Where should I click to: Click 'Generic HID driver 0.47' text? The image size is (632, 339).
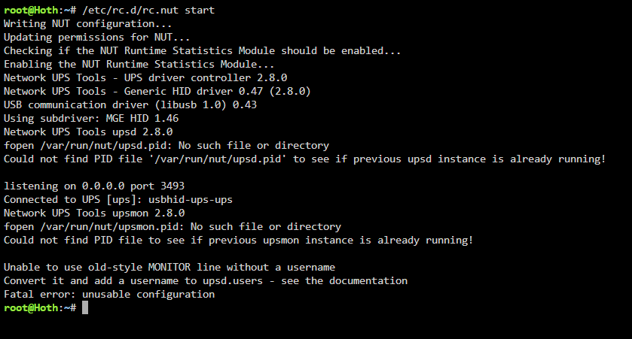click(x=194, y=91)
